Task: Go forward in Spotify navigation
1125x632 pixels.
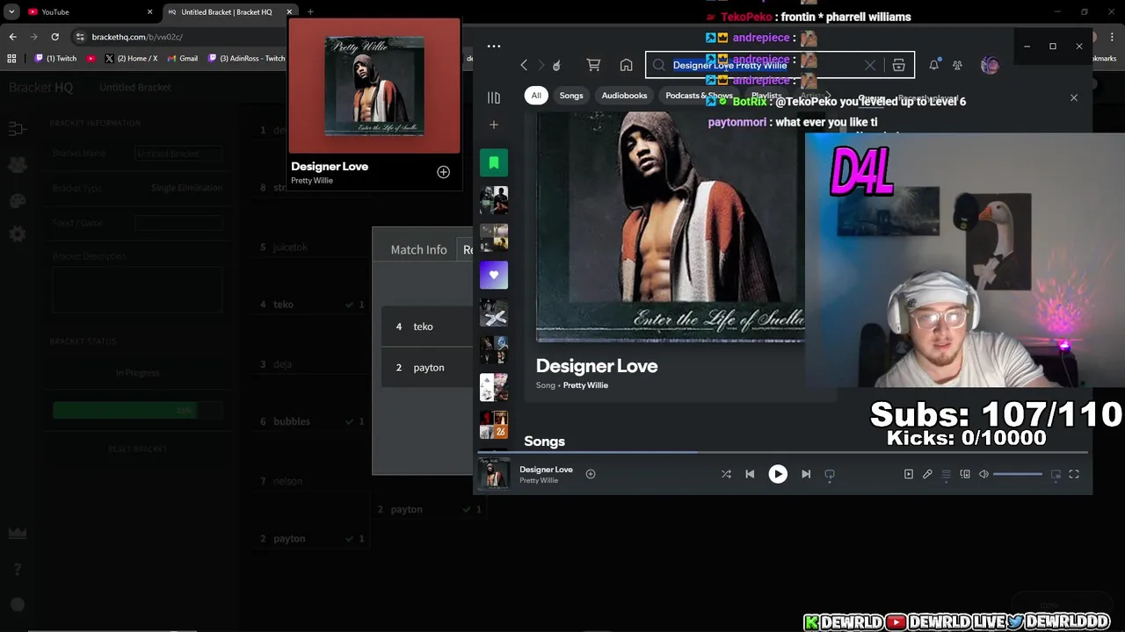Action: (x=541, y=65)
